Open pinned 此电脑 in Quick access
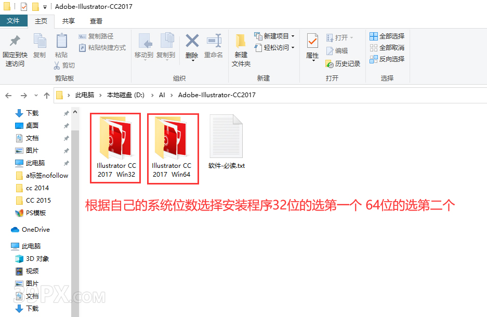Viewport: 487px width, 317px height. tap(35, 163)
